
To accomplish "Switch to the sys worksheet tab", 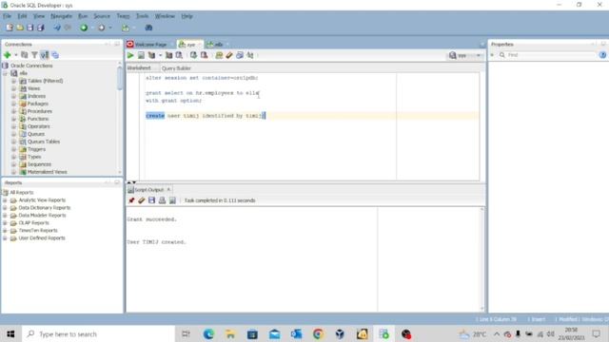I will pyautogui.click(x=189, y=45).
